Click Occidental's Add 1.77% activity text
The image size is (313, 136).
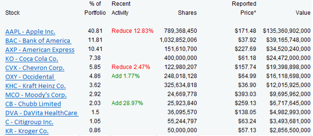[125, 76]
